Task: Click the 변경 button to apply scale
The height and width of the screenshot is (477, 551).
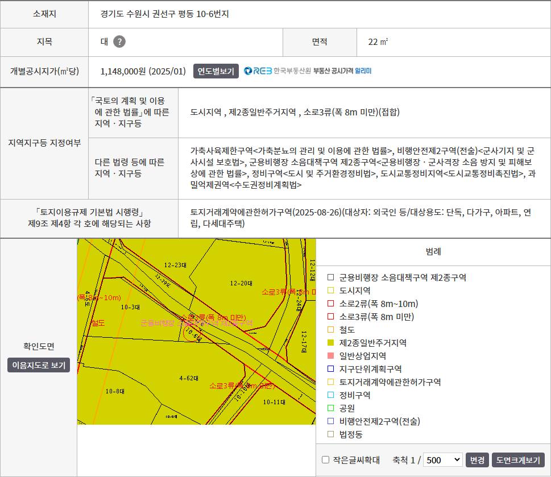Action: [477, 460]
